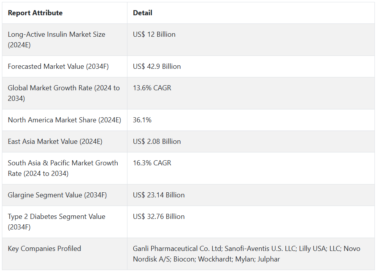Click the "Report Attribute" column header
Image resolution: width=378 pixels, height=274 pixels.
pyautogui.click(x=35, y=13)
